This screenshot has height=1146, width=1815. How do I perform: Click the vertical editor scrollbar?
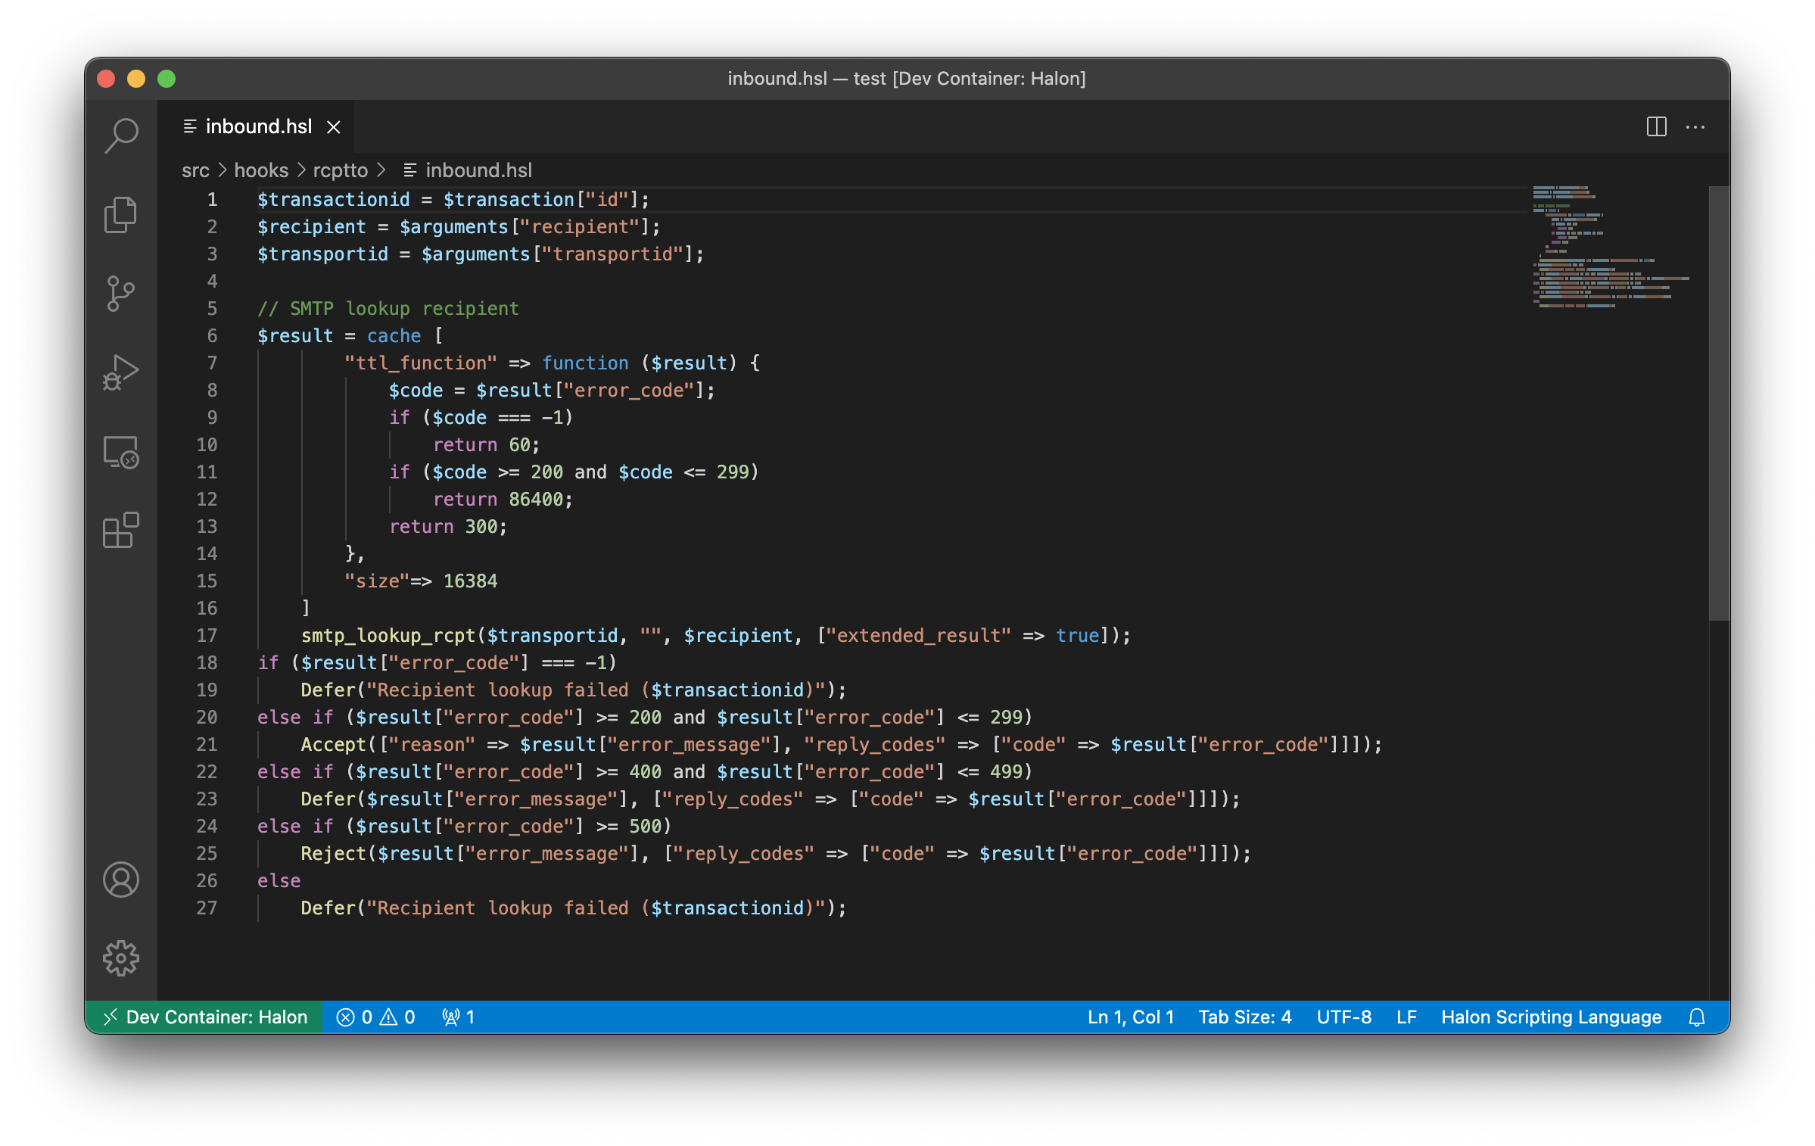1719,403
